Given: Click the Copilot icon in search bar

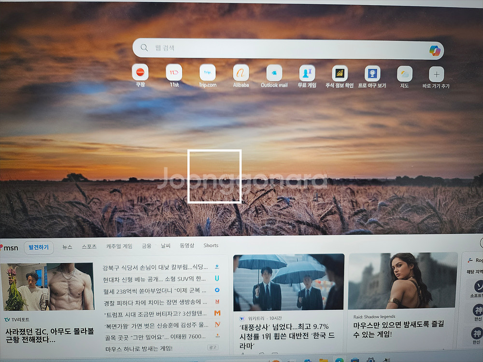Looking at the screenshot, I should pyautogui.click(x=435, y=50).
